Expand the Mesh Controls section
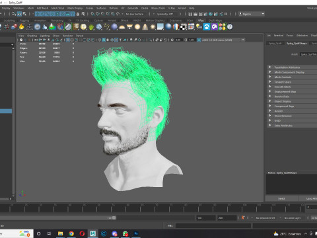Screen dimensions: 317x238 point(292,77)
